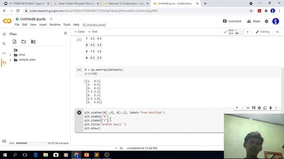Collapse header with chevron up
Viewport: 284px width, 159px height.
click(277, 32)
